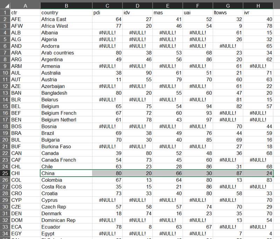
Task: Click the China cell
Action: (x=66, y=173)
